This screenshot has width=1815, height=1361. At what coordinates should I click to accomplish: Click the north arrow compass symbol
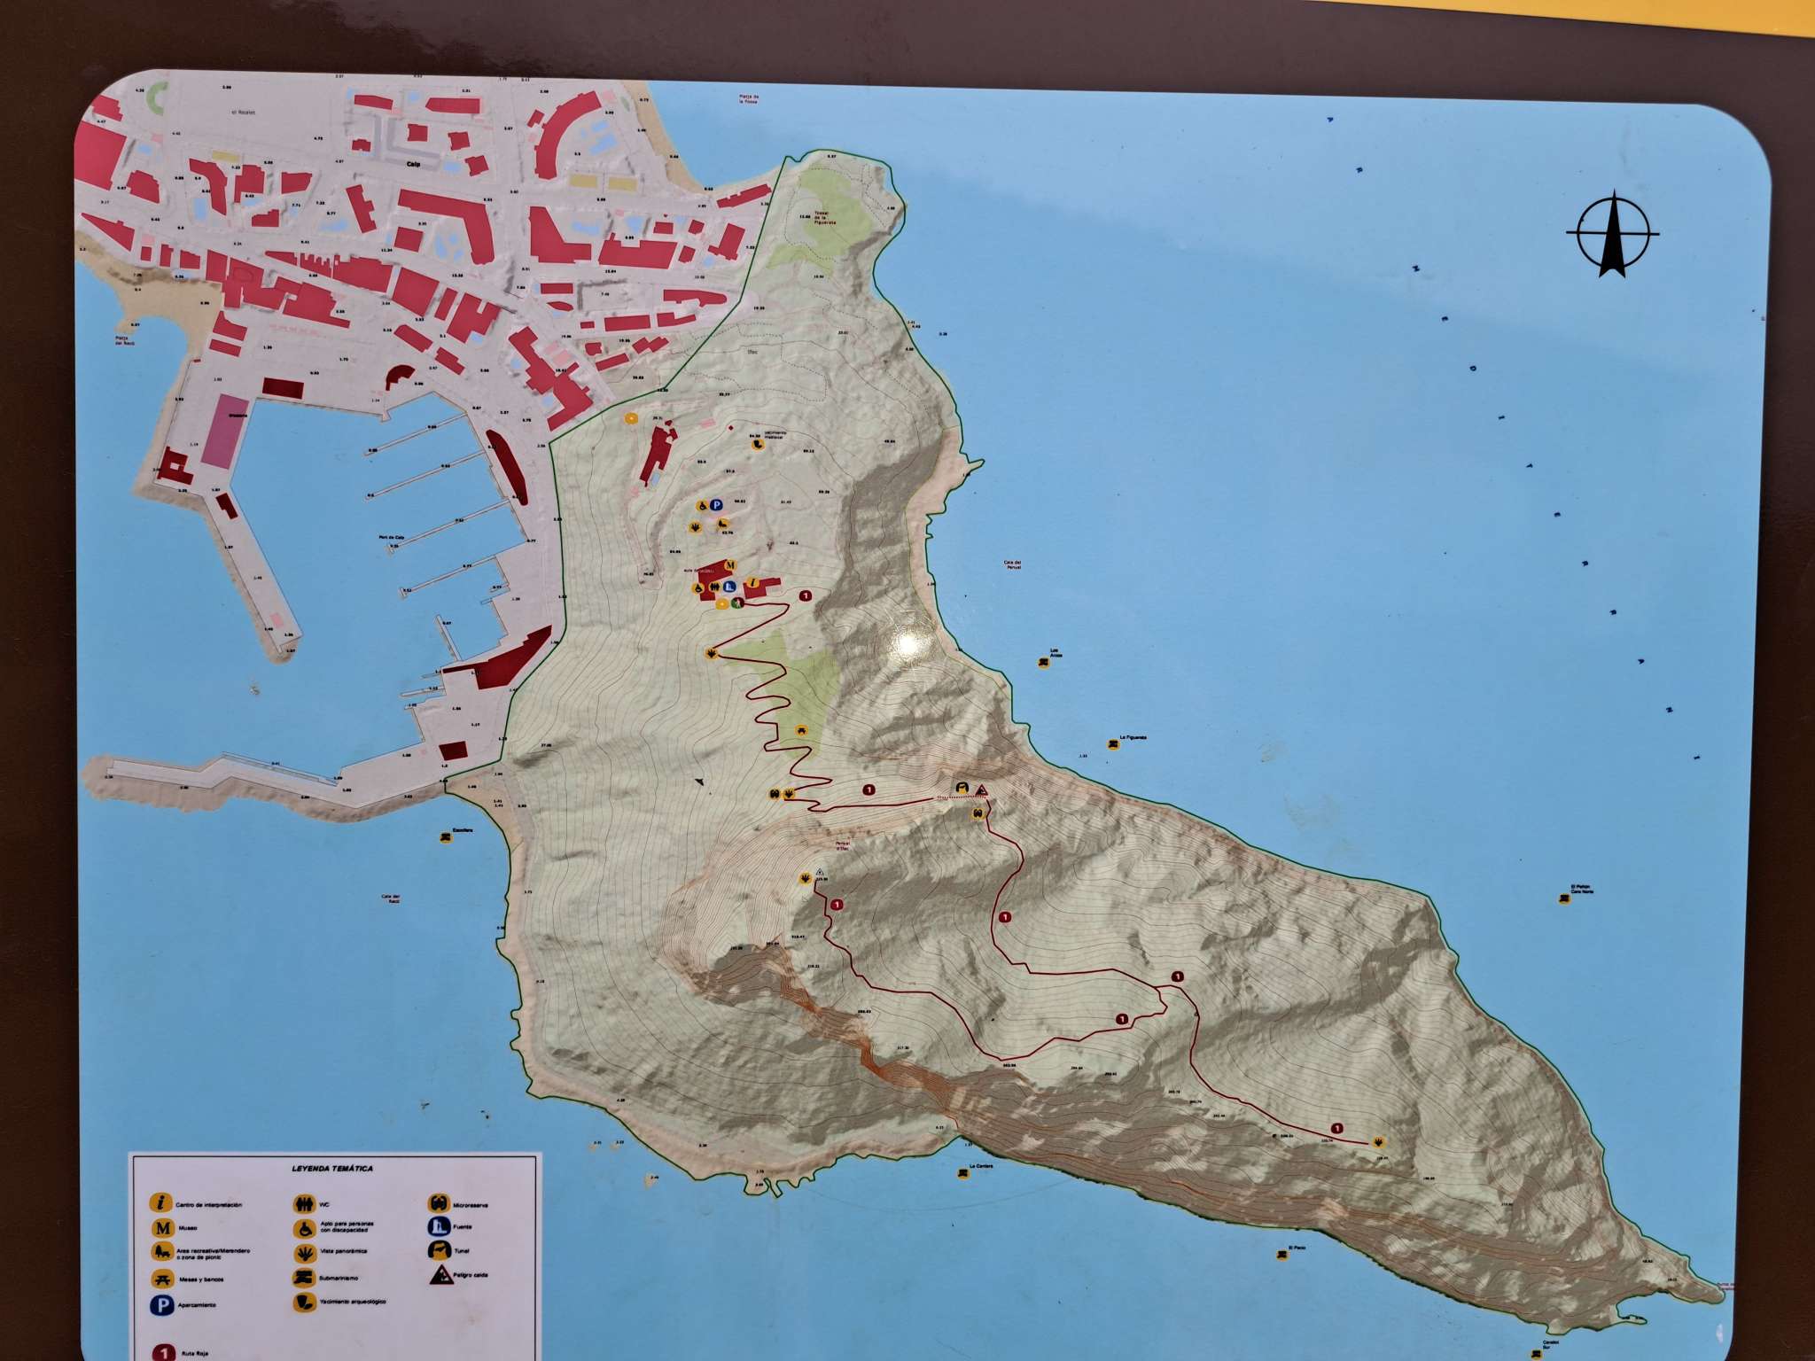click(x=1612, y=234)
